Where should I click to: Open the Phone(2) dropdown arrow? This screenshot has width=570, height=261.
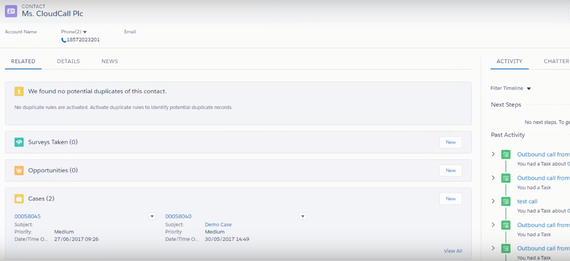85,32
